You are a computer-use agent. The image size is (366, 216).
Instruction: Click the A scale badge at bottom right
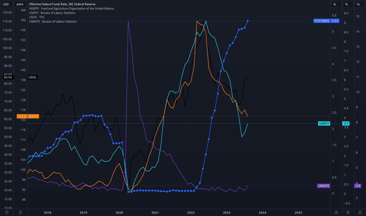336,212
